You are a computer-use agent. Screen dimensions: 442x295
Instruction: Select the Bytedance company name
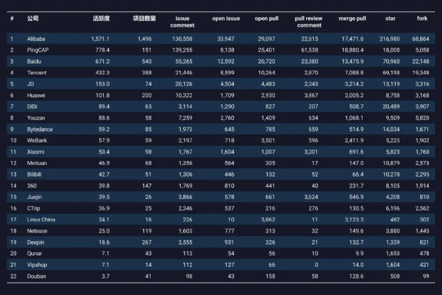(40, 129)
